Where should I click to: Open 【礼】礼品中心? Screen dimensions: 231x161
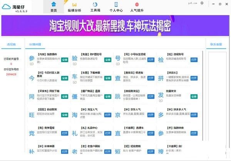point(108,133)
